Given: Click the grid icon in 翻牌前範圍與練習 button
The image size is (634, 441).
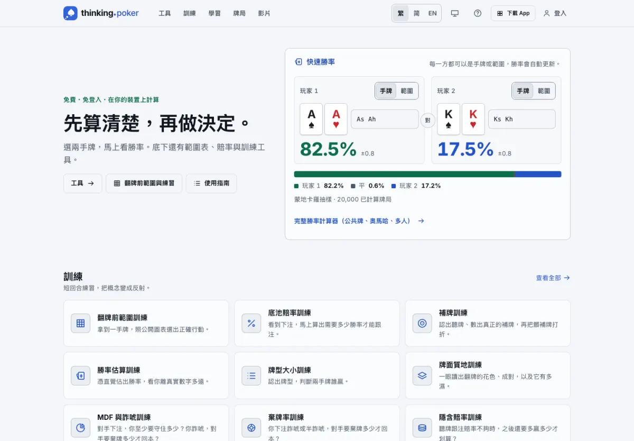Looking at the screenshot, I should [x=117, y=183].
